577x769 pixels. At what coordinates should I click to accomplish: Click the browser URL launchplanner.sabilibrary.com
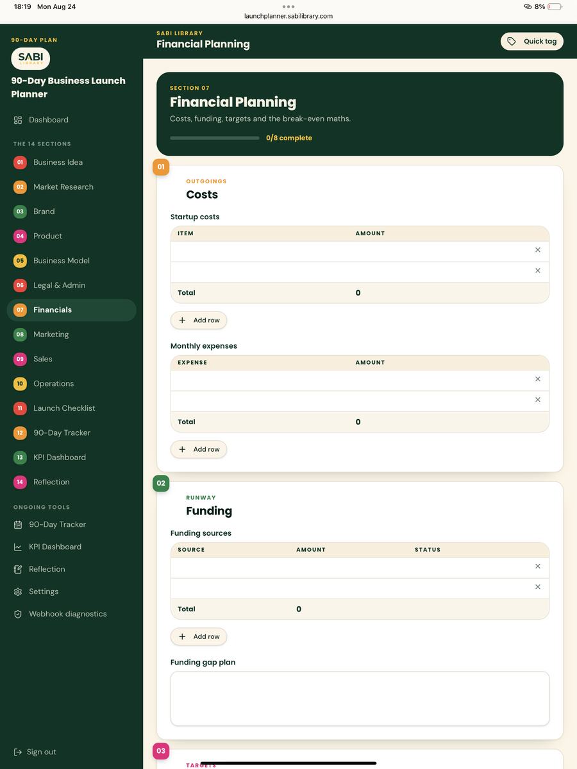(x=288, y=16)
